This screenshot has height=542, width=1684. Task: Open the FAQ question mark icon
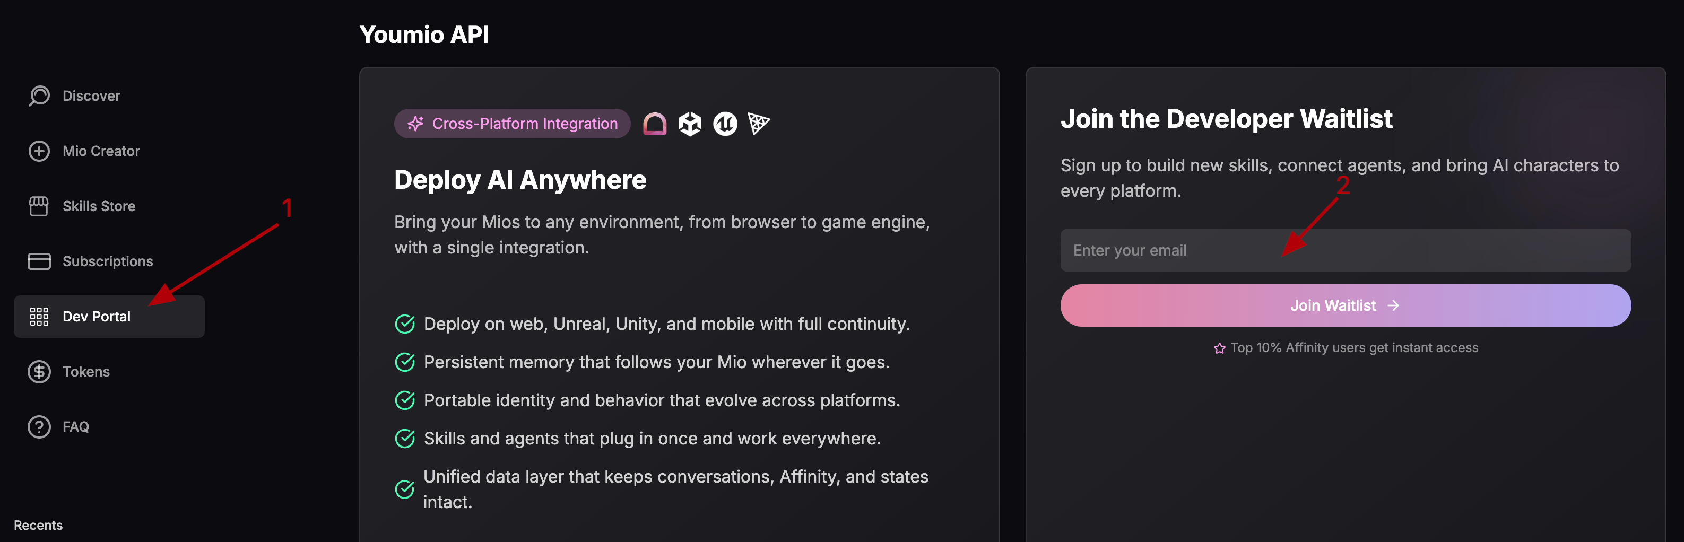click(39, 427)
